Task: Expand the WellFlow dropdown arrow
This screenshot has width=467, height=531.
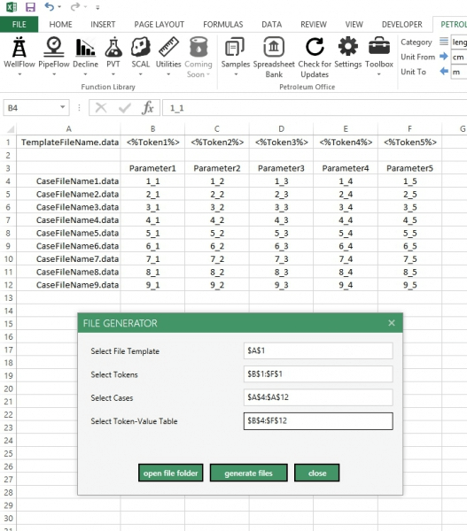Action: tap(19, 74)
